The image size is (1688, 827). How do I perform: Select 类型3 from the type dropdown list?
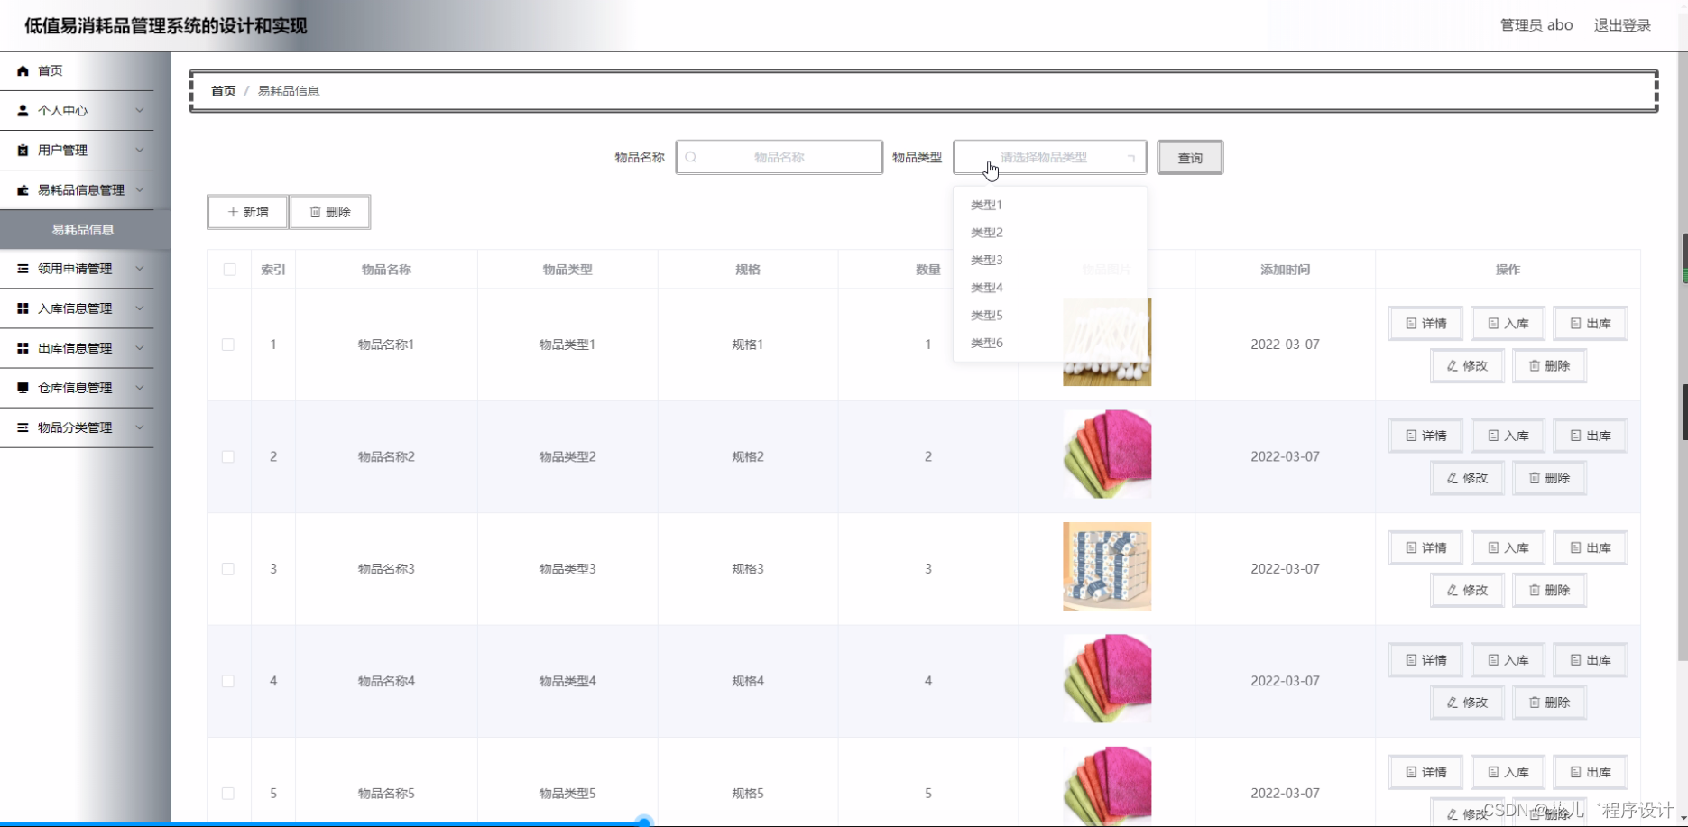coord(986,260)
